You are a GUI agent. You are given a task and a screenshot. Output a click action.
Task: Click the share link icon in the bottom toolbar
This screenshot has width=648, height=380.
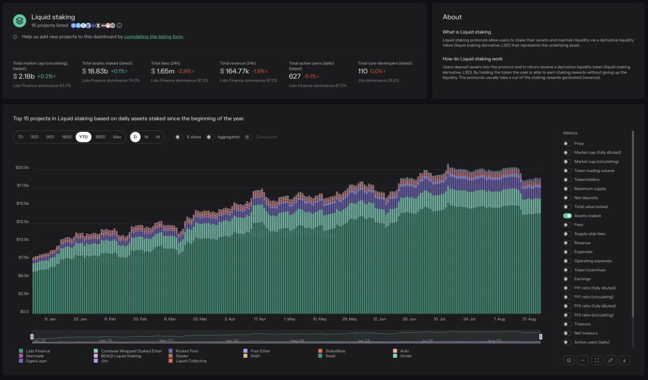[610, 360]
